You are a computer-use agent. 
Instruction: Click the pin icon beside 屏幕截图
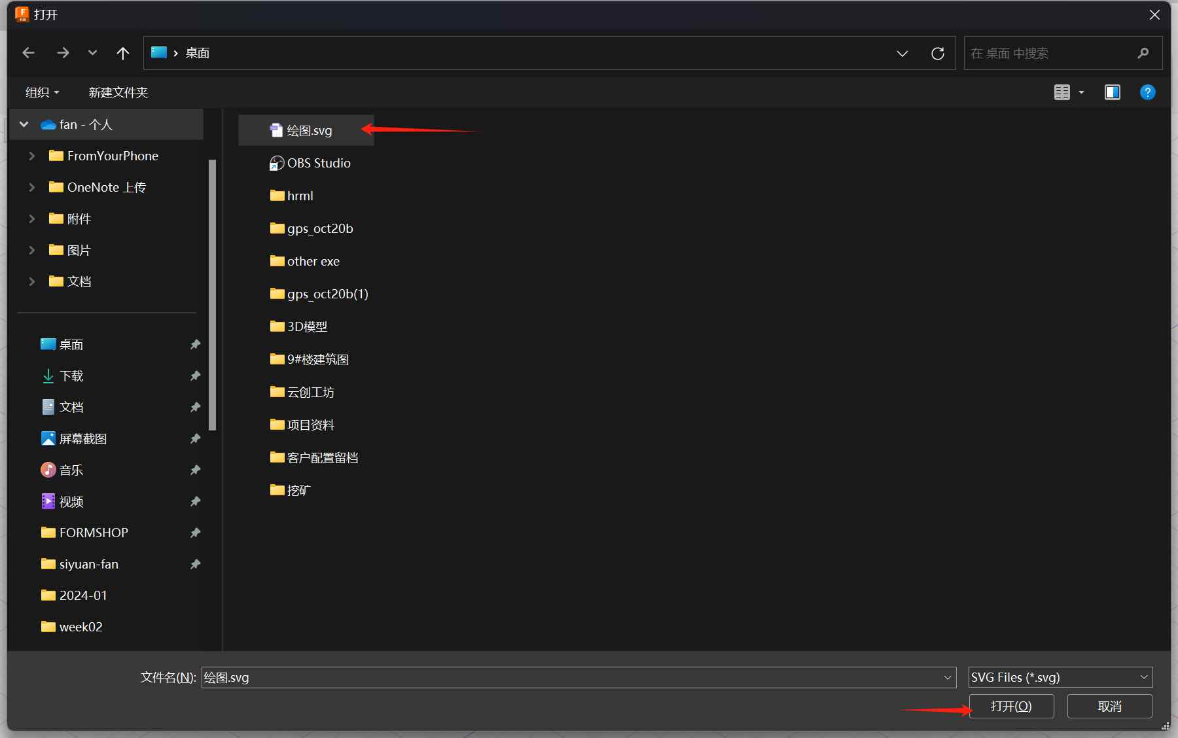coord(195,438)
